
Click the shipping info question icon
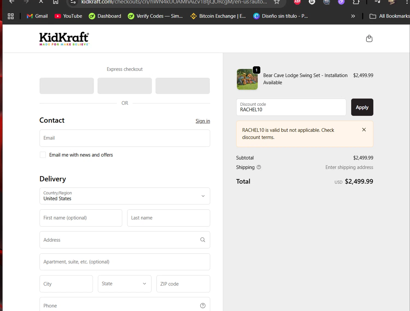(x=259, y=167)
